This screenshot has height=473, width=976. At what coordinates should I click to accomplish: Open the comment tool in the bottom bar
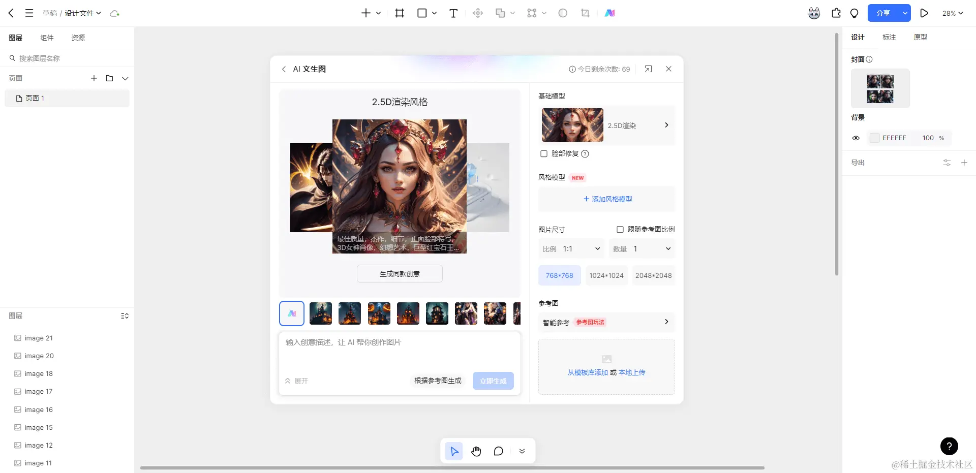pos(498,451)
